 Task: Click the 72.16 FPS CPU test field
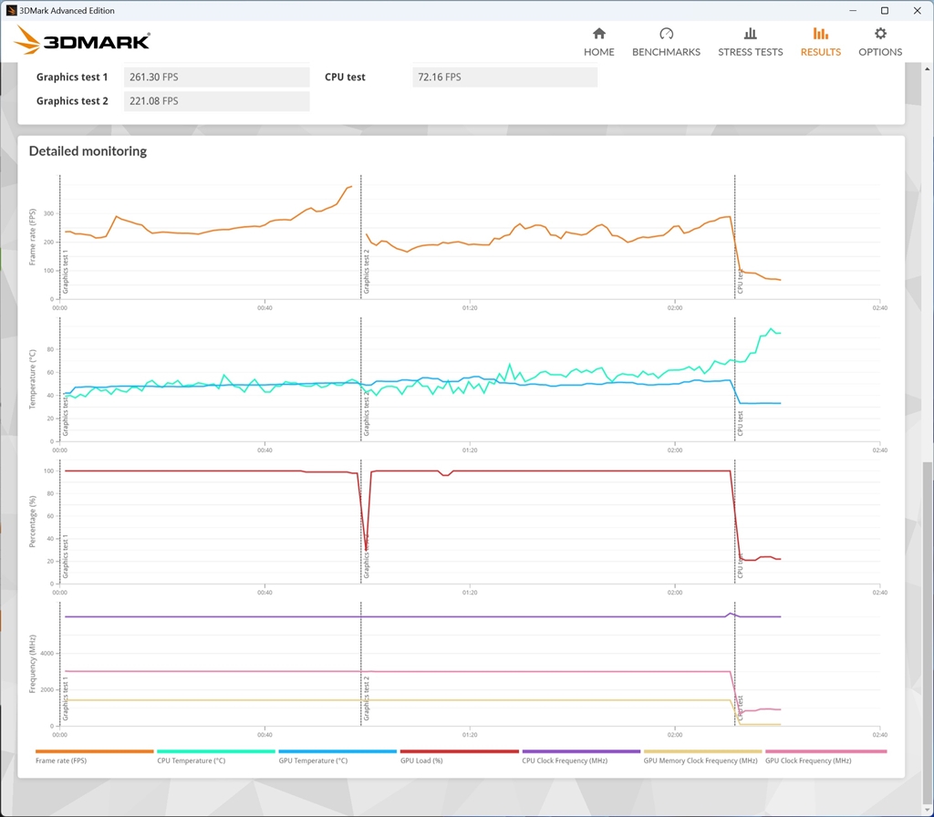click(x=504, y=77)
